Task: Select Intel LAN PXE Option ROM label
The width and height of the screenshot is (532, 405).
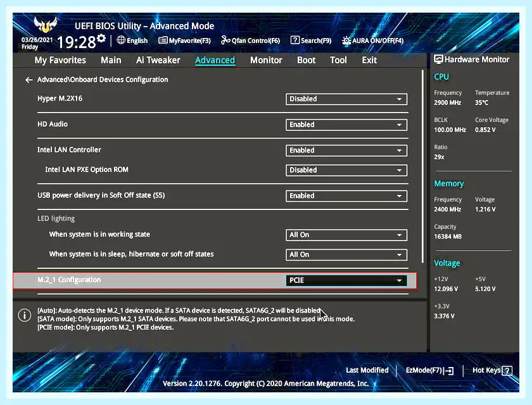Action: [87, 170]
